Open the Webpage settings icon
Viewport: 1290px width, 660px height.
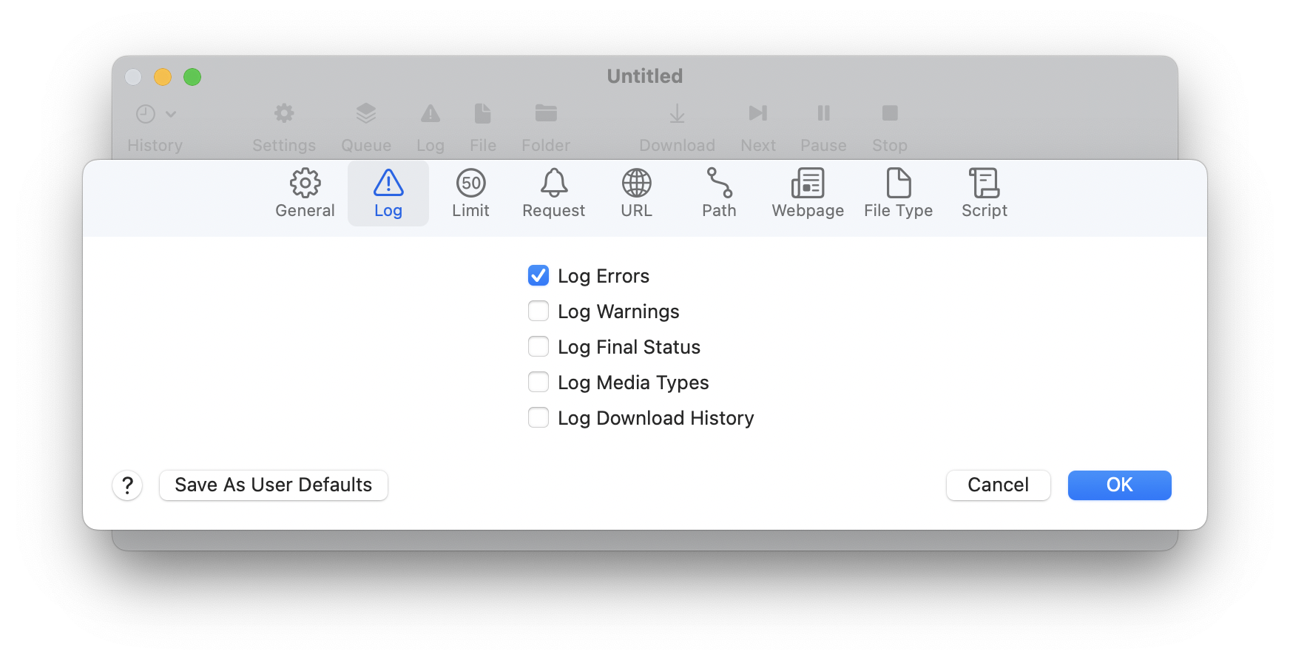808,183
